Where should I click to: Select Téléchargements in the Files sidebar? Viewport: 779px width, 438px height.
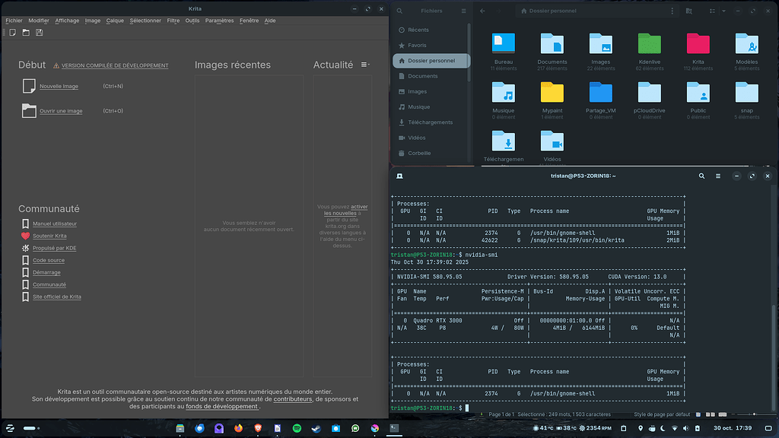click(430, 122)
